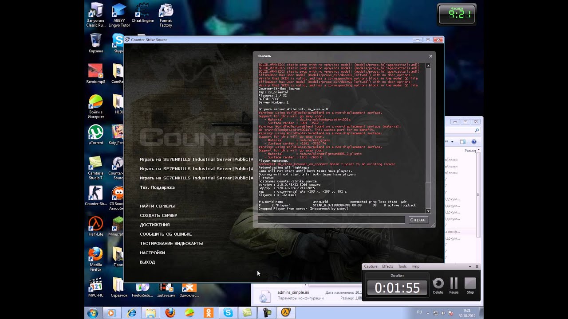Click the Windows Start button
568x319 pixels.
pos(93,313)
